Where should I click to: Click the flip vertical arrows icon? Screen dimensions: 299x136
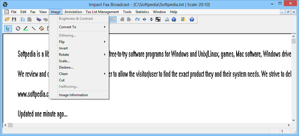[152, 19]
